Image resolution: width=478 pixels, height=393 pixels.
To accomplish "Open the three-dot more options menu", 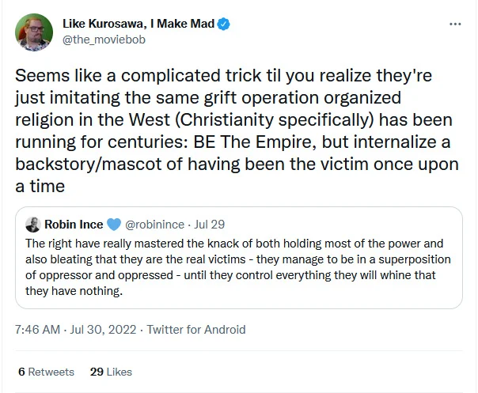I will (x=454, y=25).
